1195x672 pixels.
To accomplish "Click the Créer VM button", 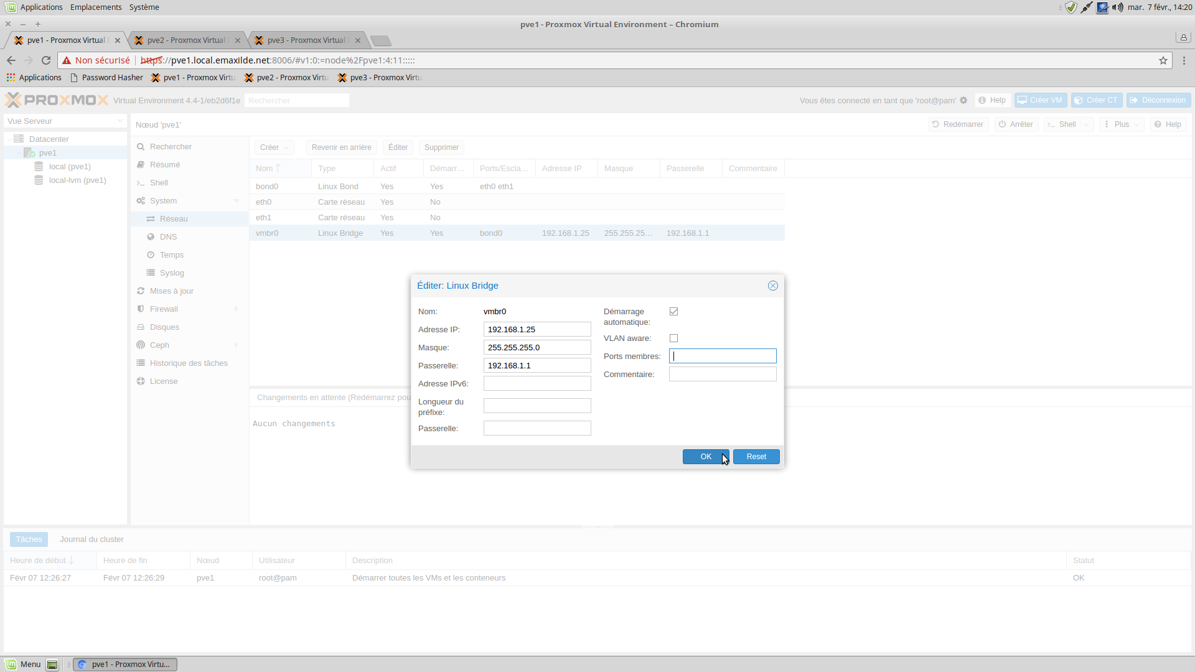I will 1041,100.
